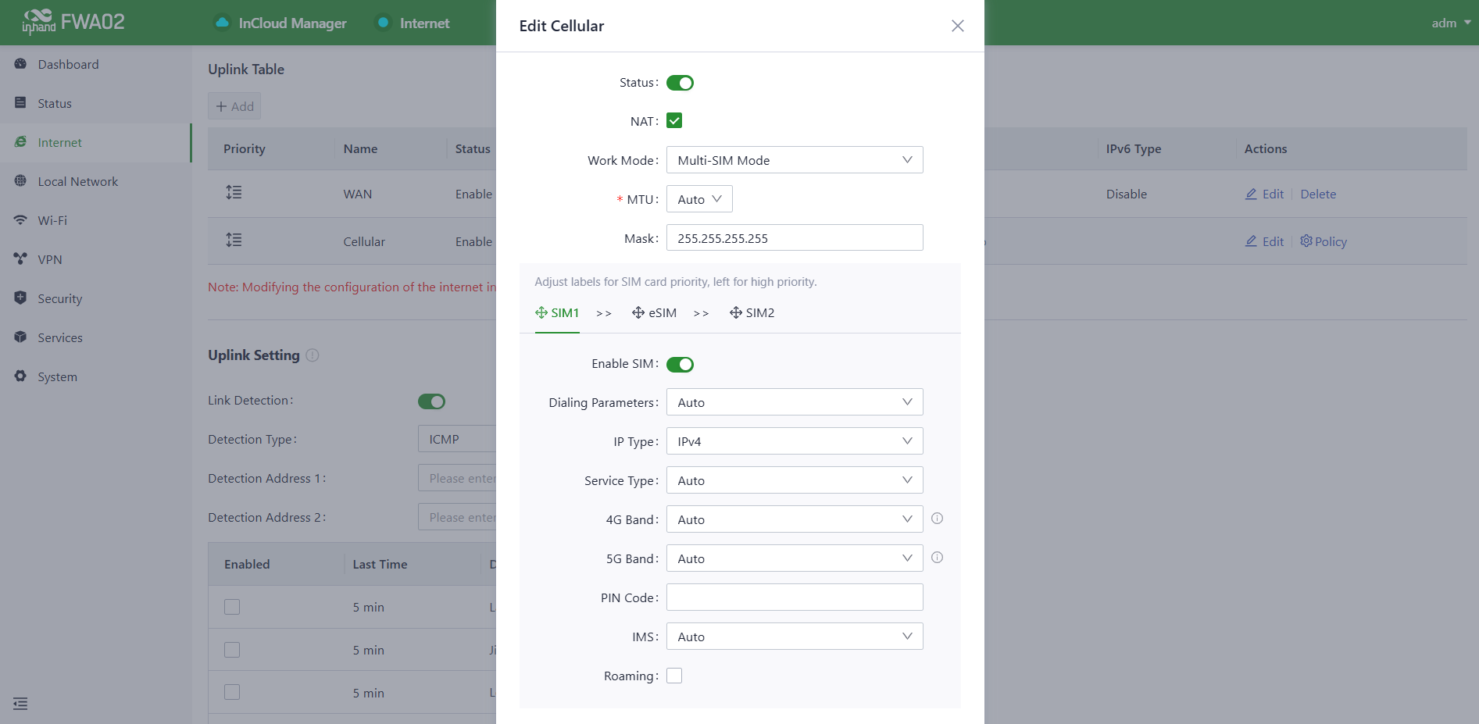Open the Internet menu in the sidebar

point(95,143)
